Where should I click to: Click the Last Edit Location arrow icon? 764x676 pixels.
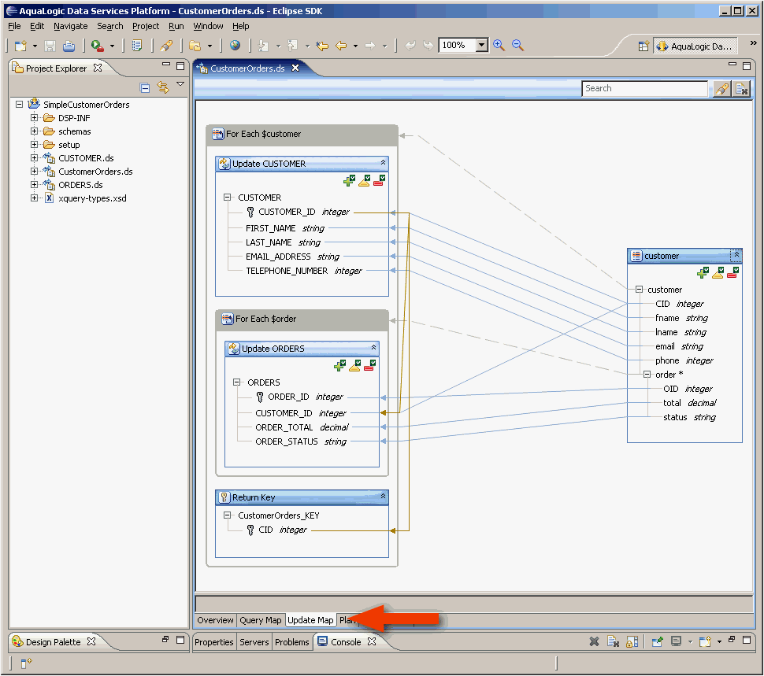pos(321,46)
